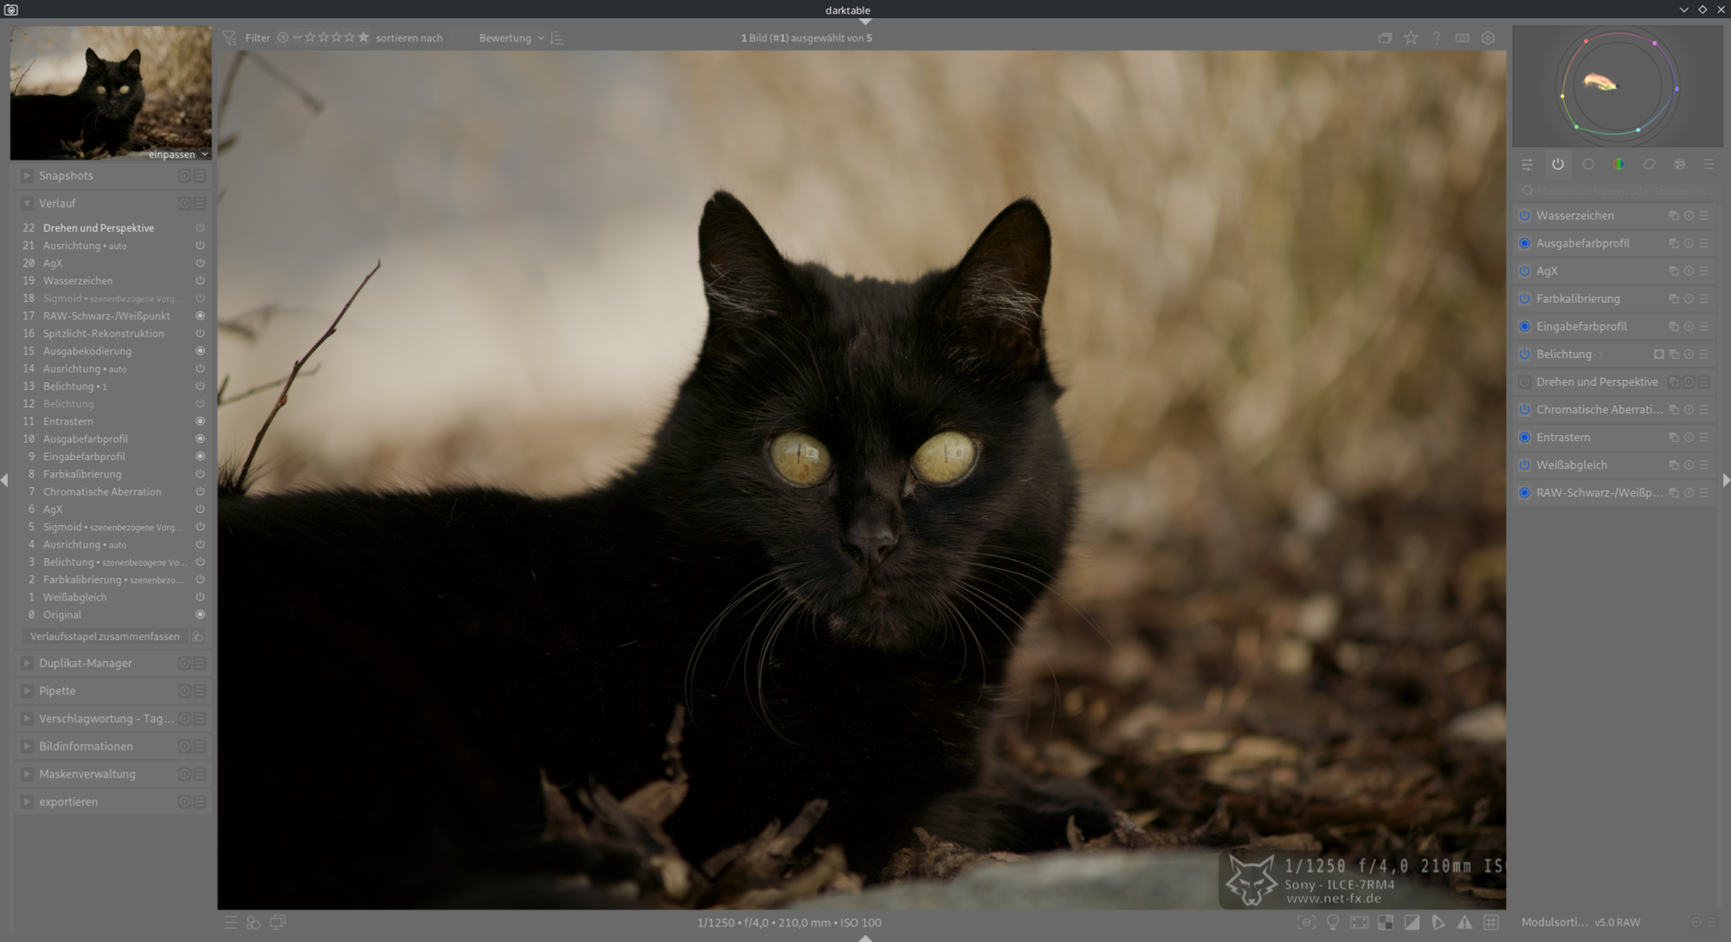This screenshot has height=942, width=1731.
Task: Toggle raw overexposed checkerboard indicator
Action: tap(1386, 922)
